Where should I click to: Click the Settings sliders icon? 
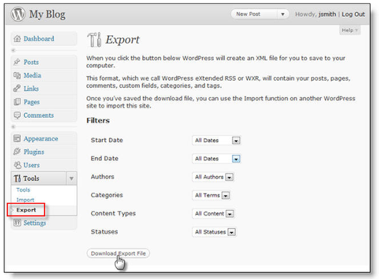pos(17,222)
